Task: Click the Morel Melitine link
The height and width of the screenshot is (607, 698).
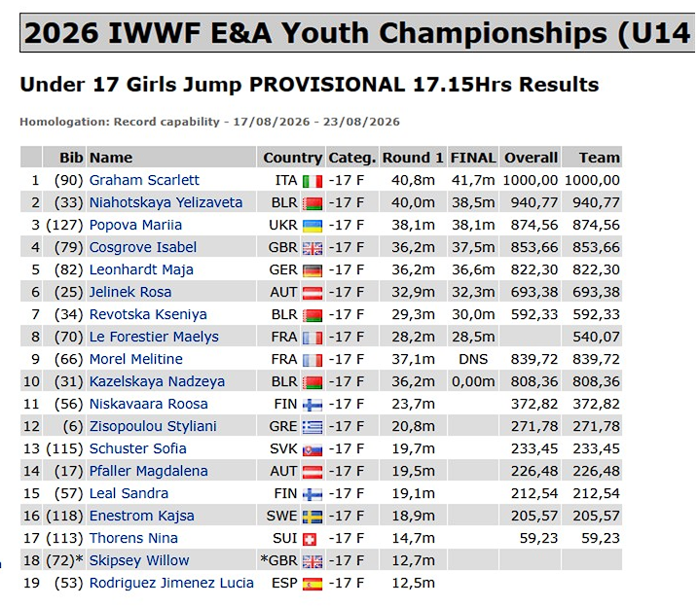Action: coord(135,359)
